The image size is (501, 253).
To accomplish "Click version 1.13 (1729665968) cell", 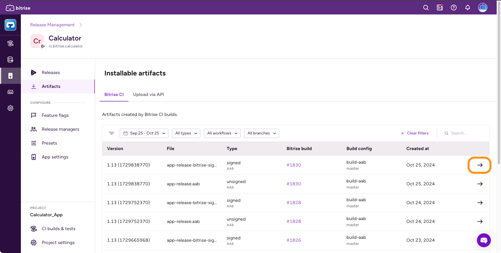I will tap(128, 240).
